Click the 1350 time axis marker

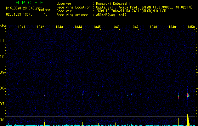[191, 27]
